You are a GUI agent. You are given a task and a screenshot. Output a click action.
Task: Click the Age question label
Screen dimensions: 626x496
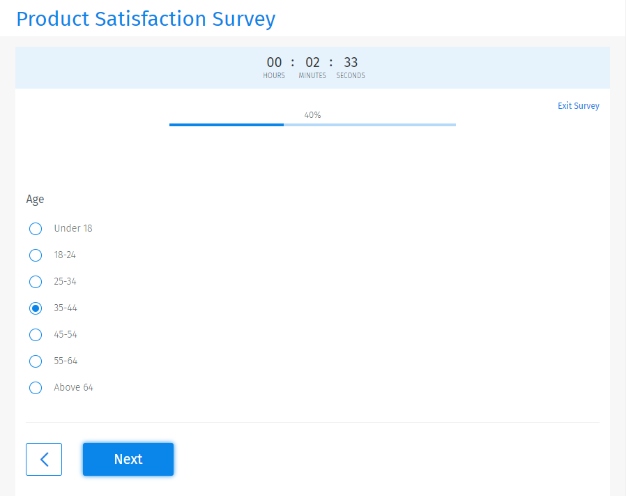click(x=35, y=200)
